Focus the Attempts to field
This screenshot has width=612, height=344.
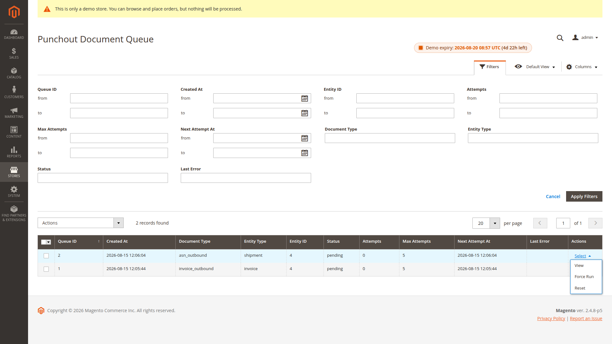548,113
